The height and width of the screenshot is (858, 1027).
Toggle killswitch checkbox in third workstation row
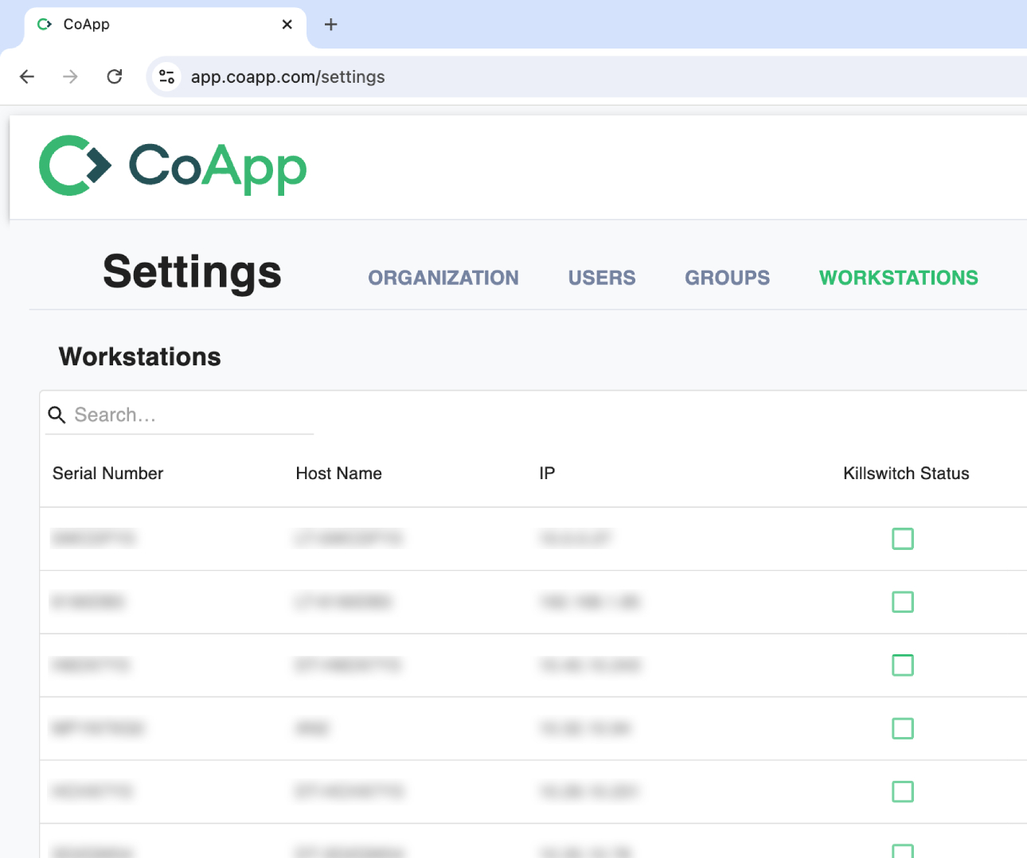[x=903, y=665]
